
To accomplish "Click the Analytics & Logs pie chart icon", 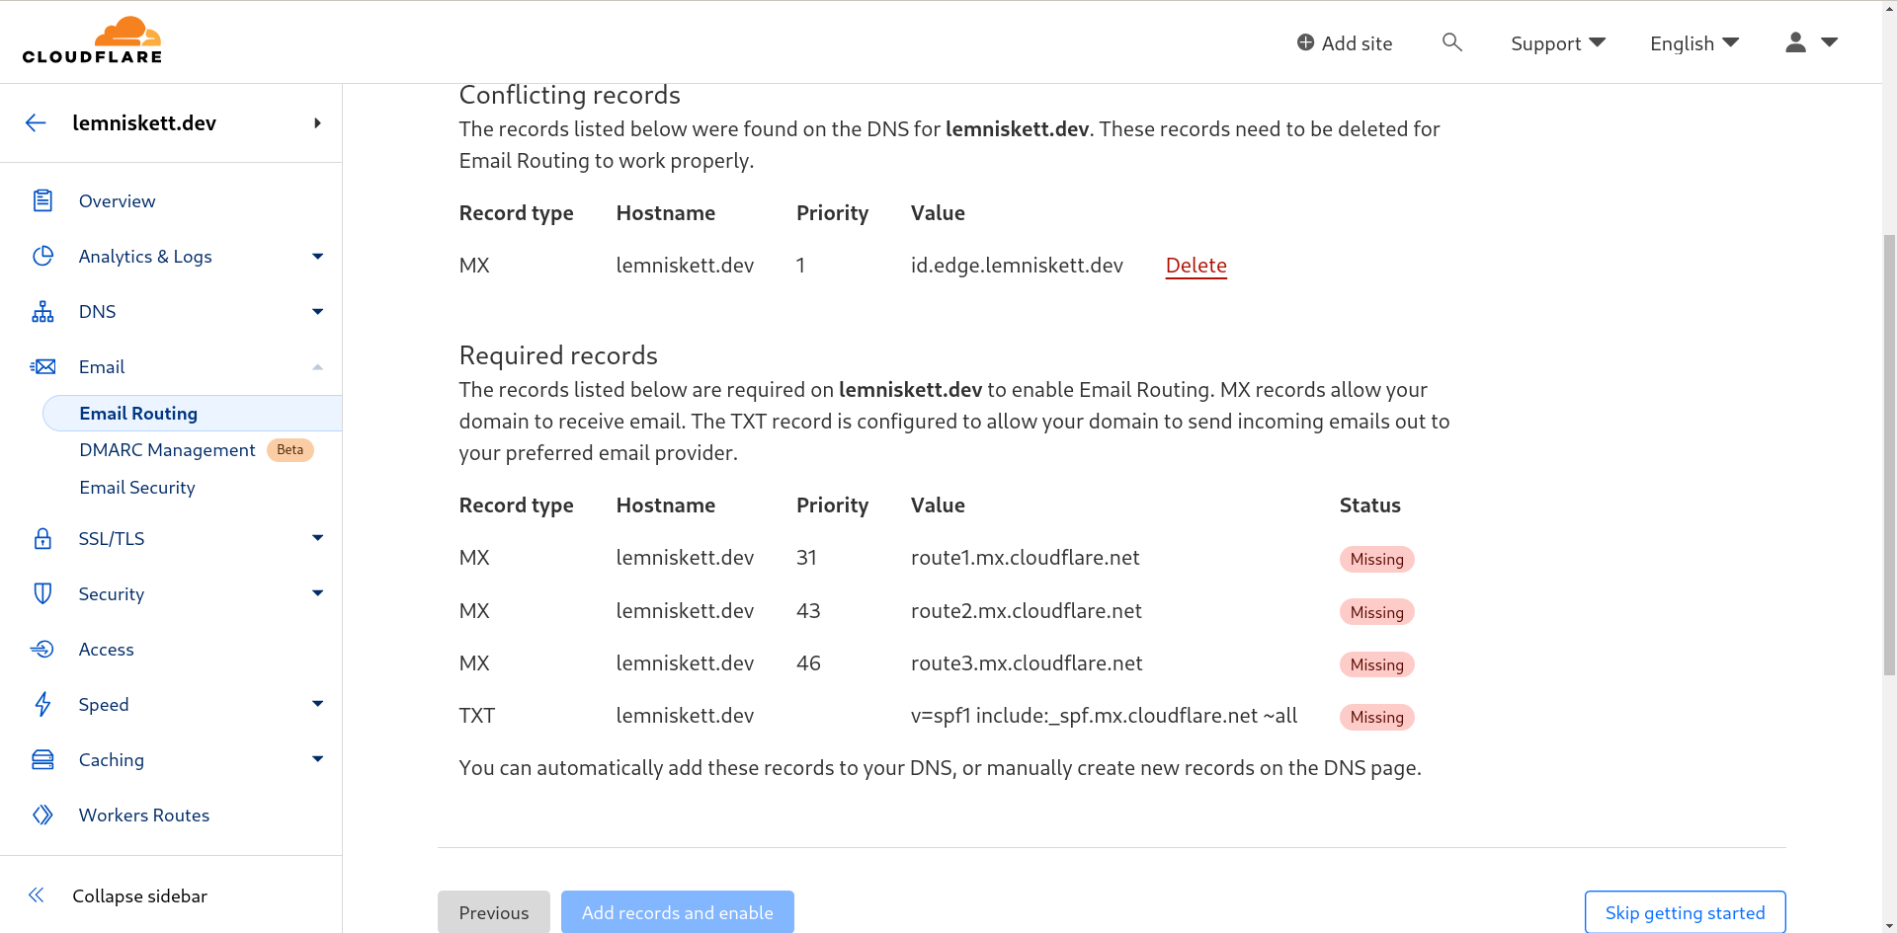I will (42, 256).
